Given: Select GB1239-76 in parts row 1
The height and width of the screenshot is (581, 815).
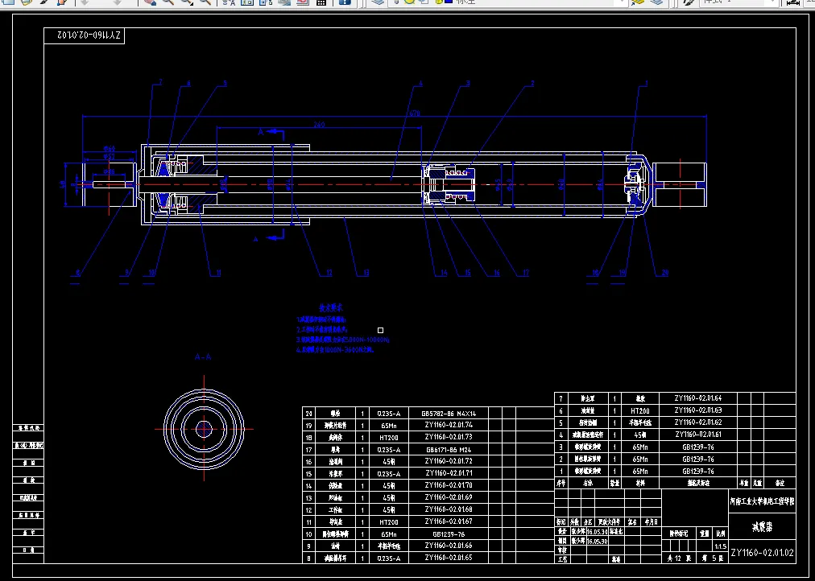Looking at the screenshot, I should (698, 472).
